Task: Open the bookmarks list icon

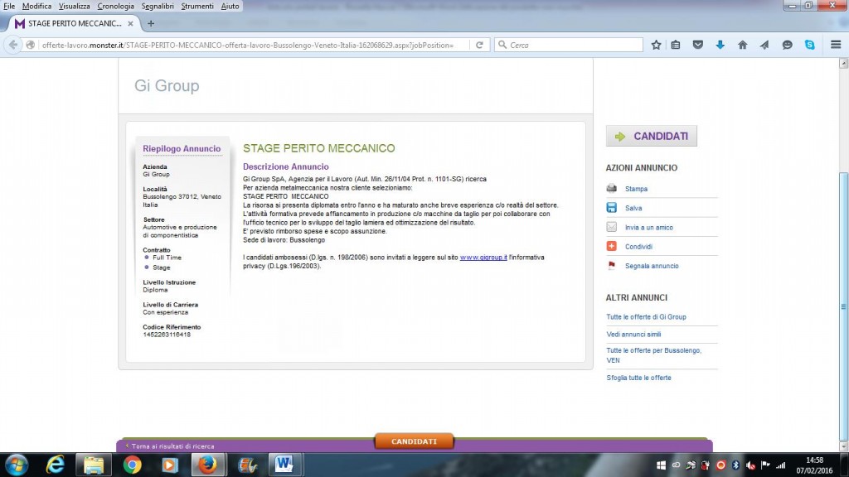Action: point(676,45)
